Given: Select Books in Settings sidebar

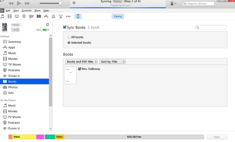Looking at the screenshot, I should (25, 82).
